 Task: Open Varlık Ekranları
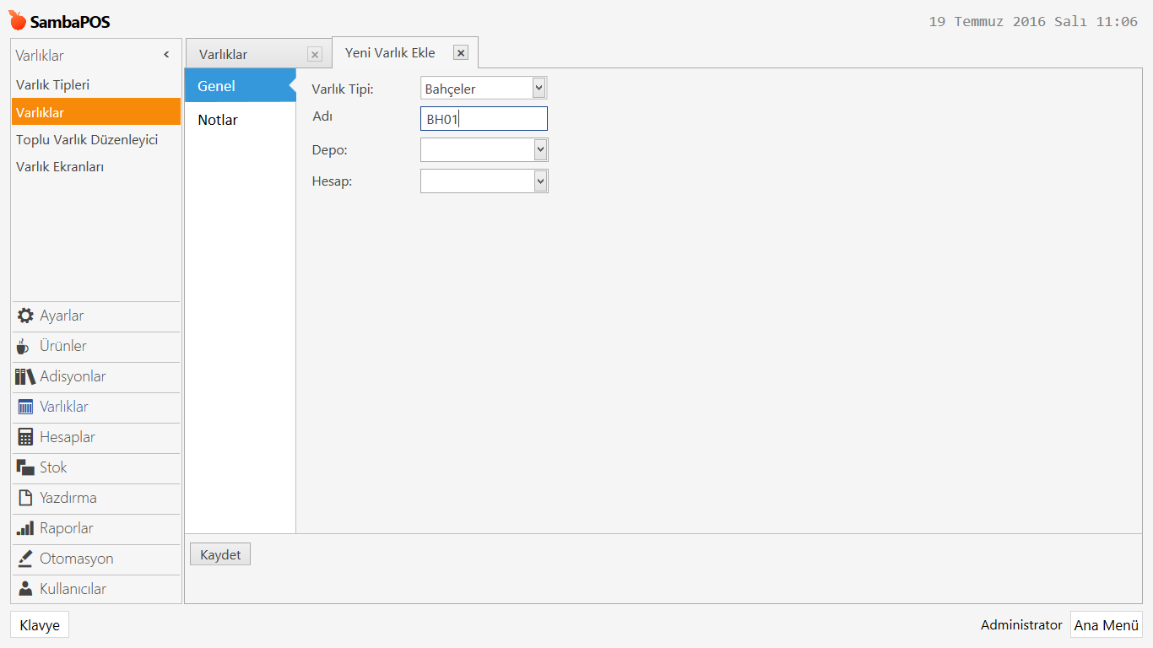pyautogui.click(x=96, y=166)
